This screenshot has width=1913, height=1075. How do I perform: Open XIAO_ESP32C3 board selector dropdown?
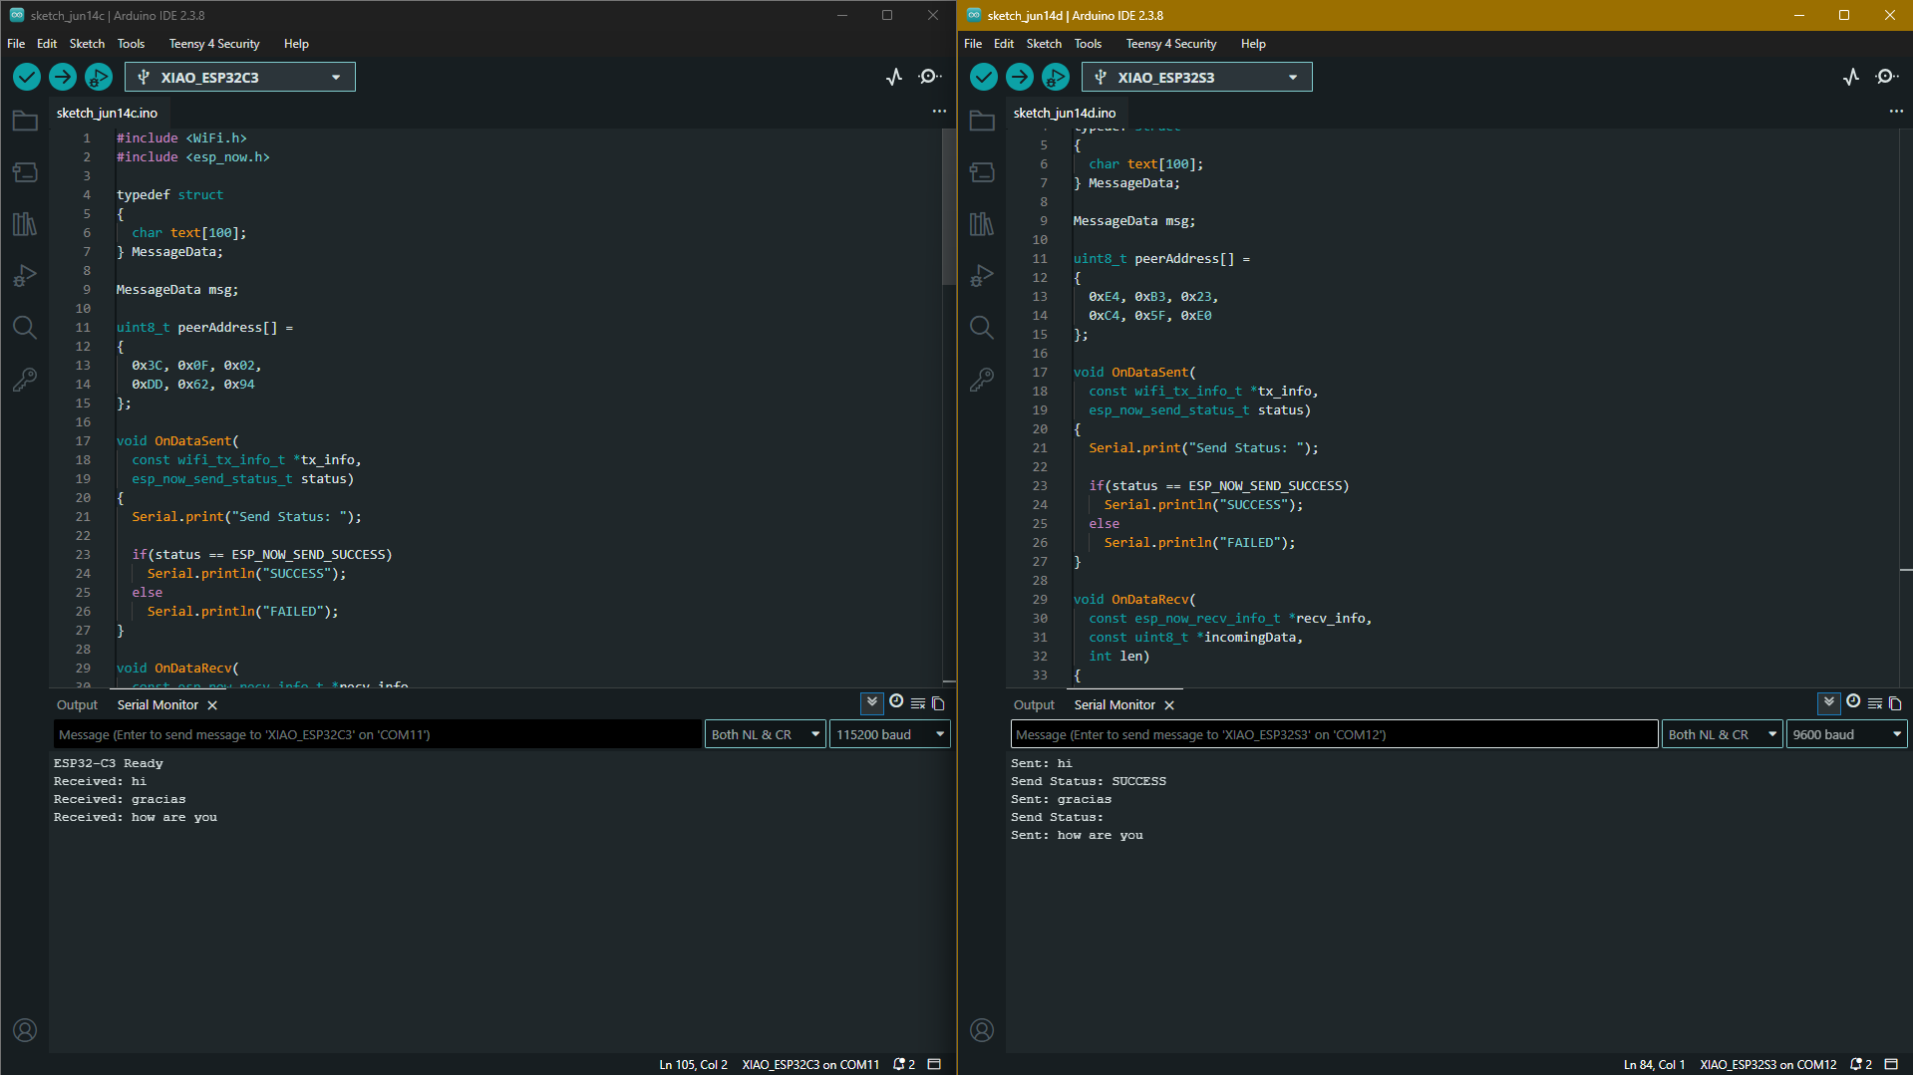tap(240, 77)
